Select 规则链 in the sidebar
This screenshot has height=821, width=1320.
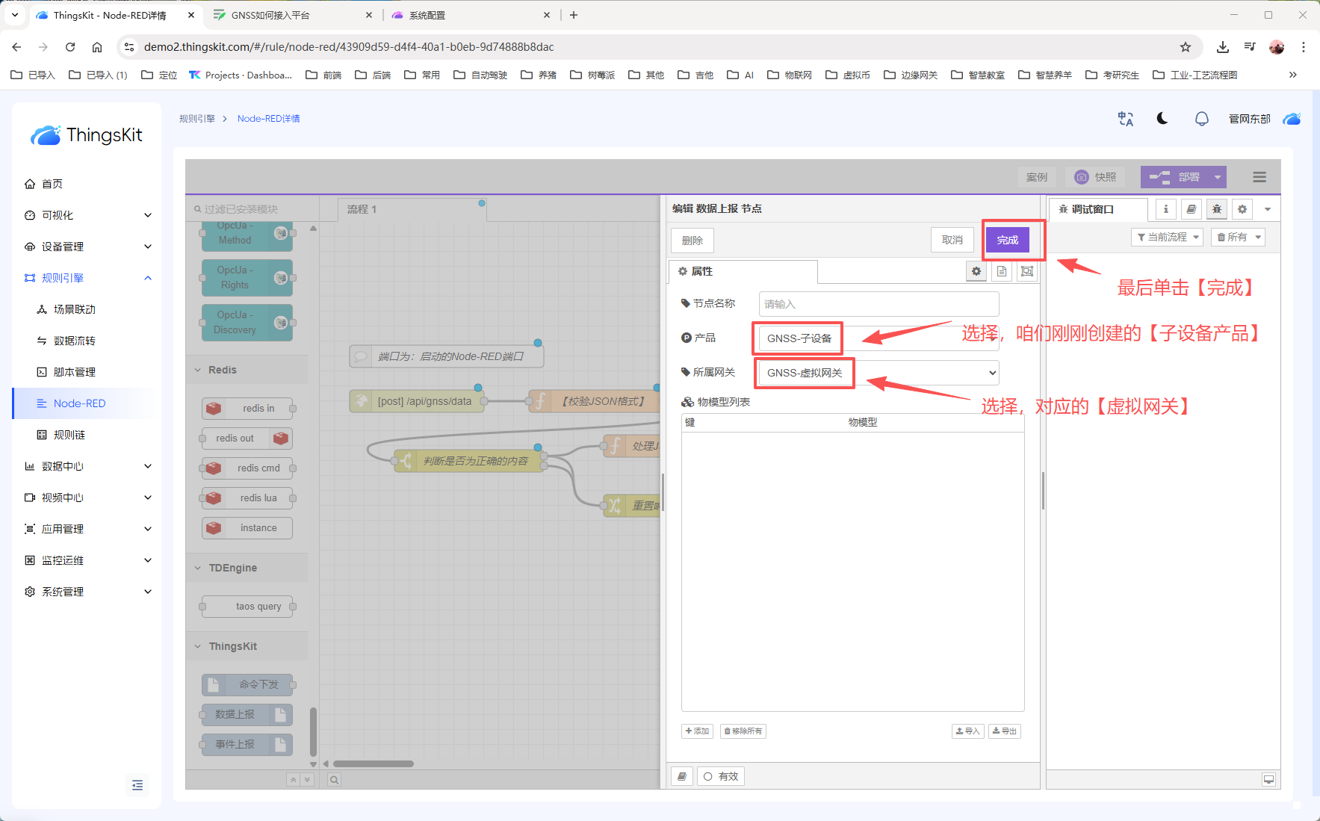[x=69, y=435]
